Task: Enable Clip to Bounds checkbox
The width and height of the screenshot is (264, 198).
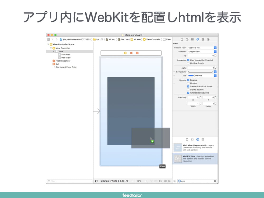Action: coord(188,89)
